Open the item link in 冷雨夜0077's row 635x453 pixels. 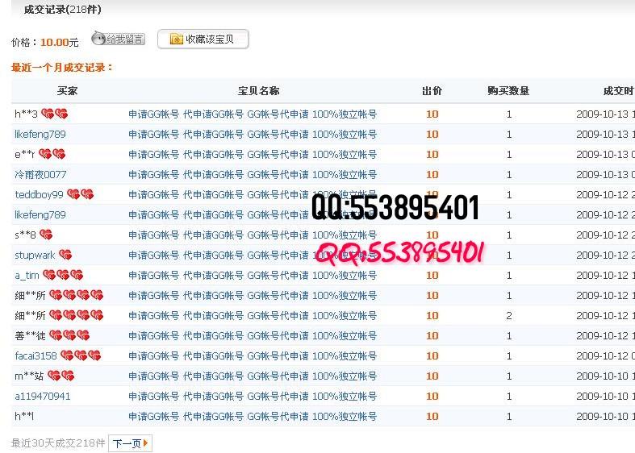click(x=253, y=175)
